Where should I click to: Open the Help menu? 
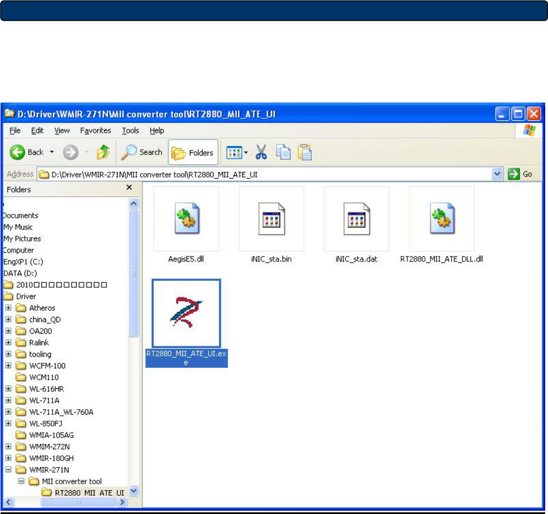point(157,130)
